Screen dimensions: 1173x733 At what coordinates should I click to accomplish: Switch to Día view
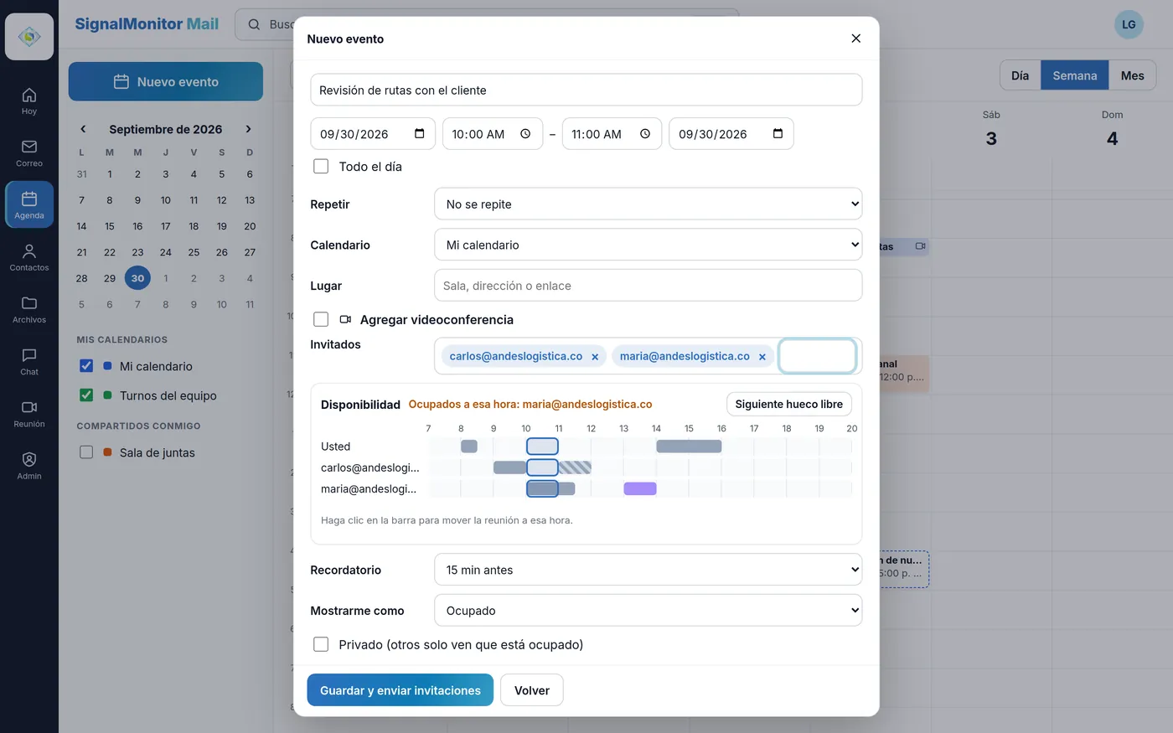coord(1020,75)
